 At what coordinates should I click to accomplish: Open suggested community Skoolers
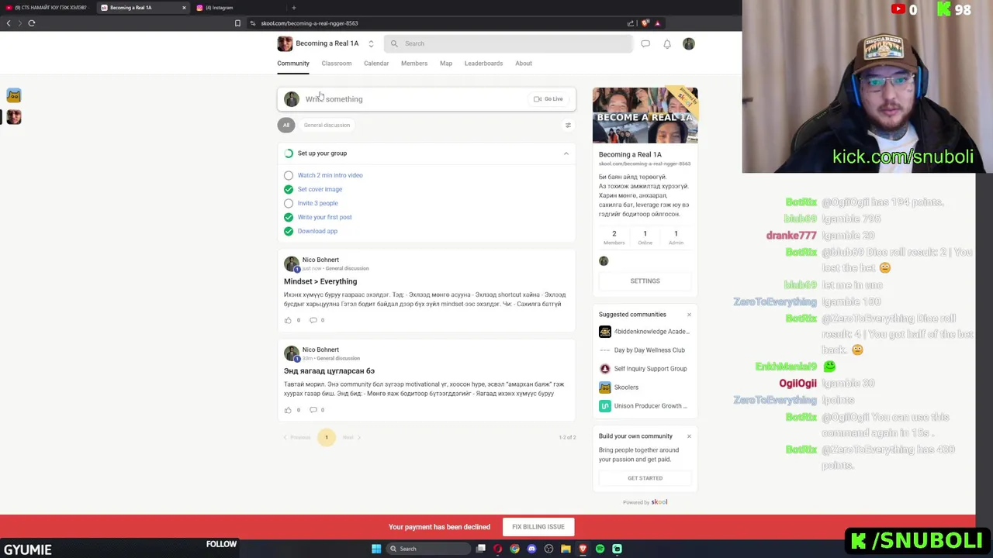(x=626, y=387)
